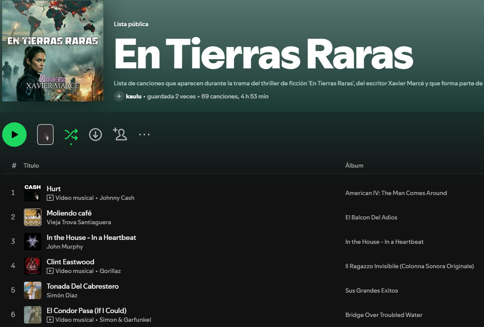Sort tracks by the Álbum column
Viewport: 484px width, 327px height.
click(x=354, y=165)
